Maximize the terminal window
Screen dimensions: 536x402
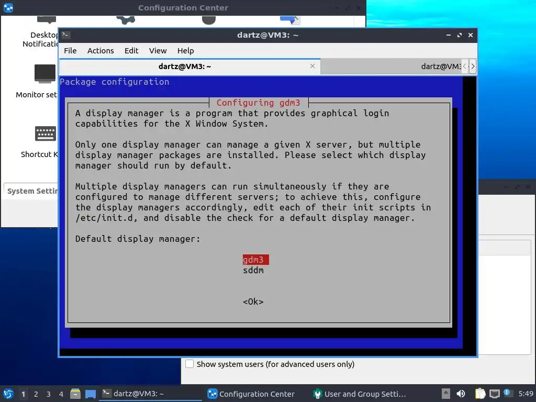coord(460,35)
